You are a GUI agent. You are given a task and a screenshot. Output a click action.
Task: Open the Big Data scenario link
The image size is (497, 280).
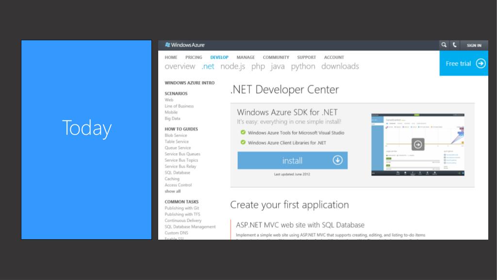(x=172, y=119)
